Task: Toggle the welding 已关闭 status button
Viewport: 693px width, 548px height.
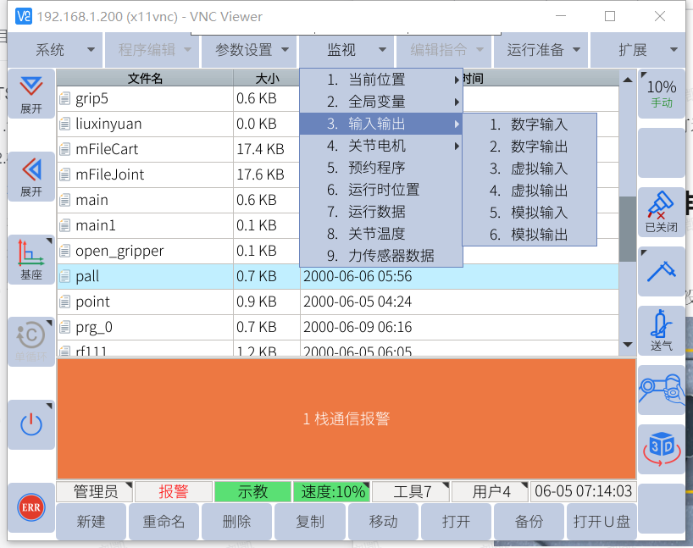Action: point(661,212)
